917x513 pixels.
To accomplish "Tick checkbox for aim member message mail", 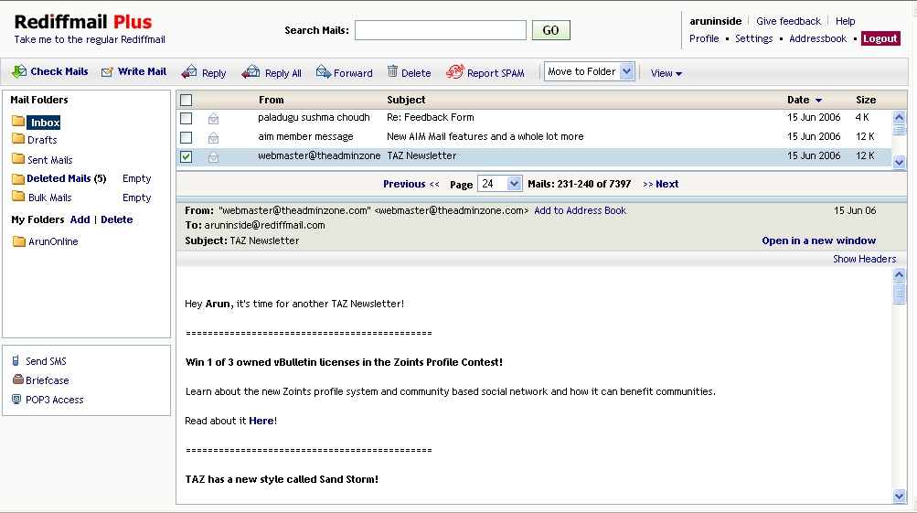I will pyautogui.click(x=186, y=137).
